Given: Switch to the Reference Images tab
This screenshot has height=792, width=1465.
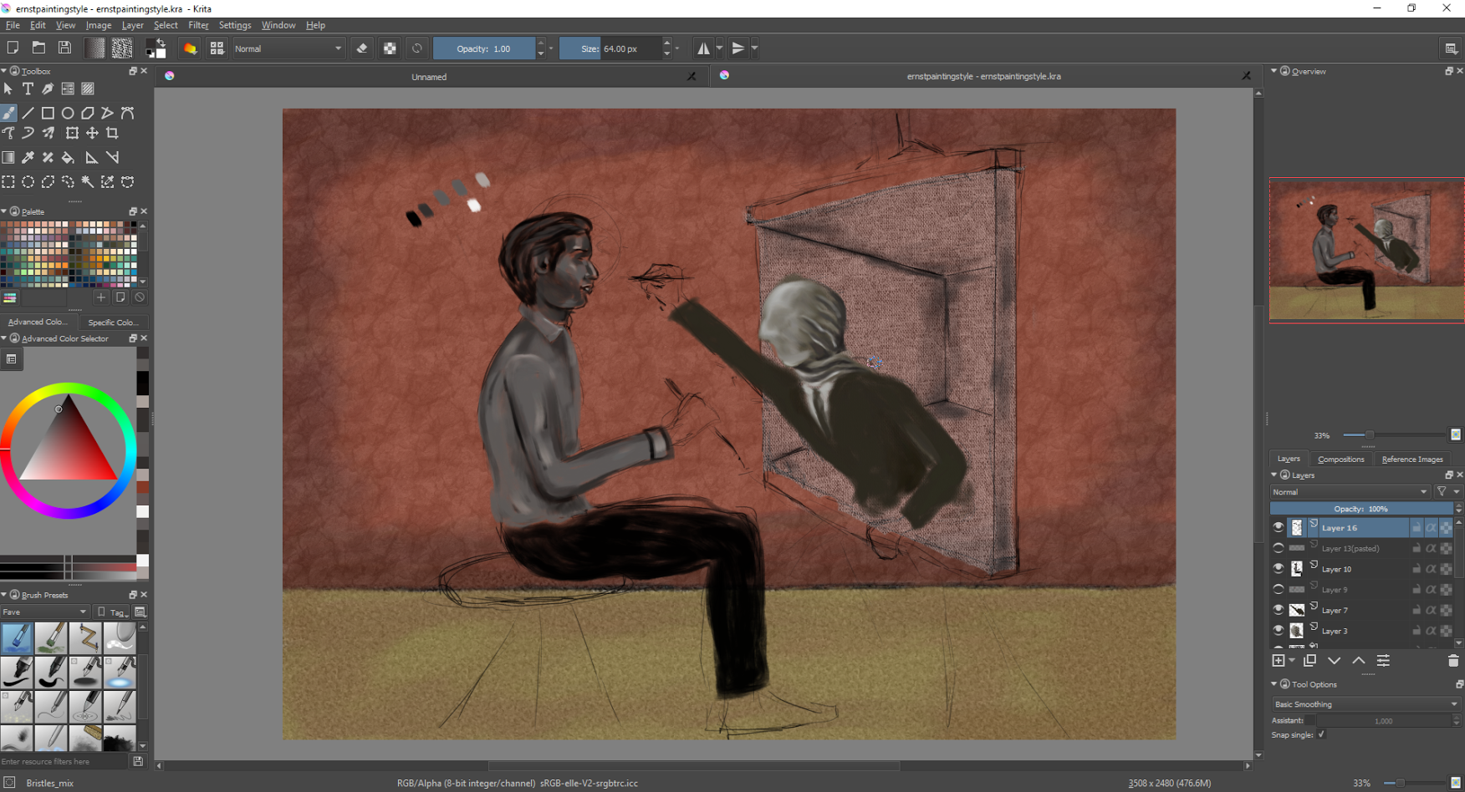Looking at the screenshot, I should coord(1412,459).
